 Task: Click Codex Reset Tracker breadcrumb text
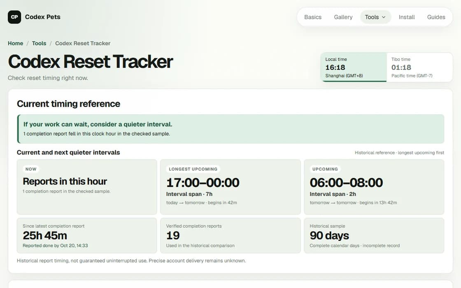point(83,43)
